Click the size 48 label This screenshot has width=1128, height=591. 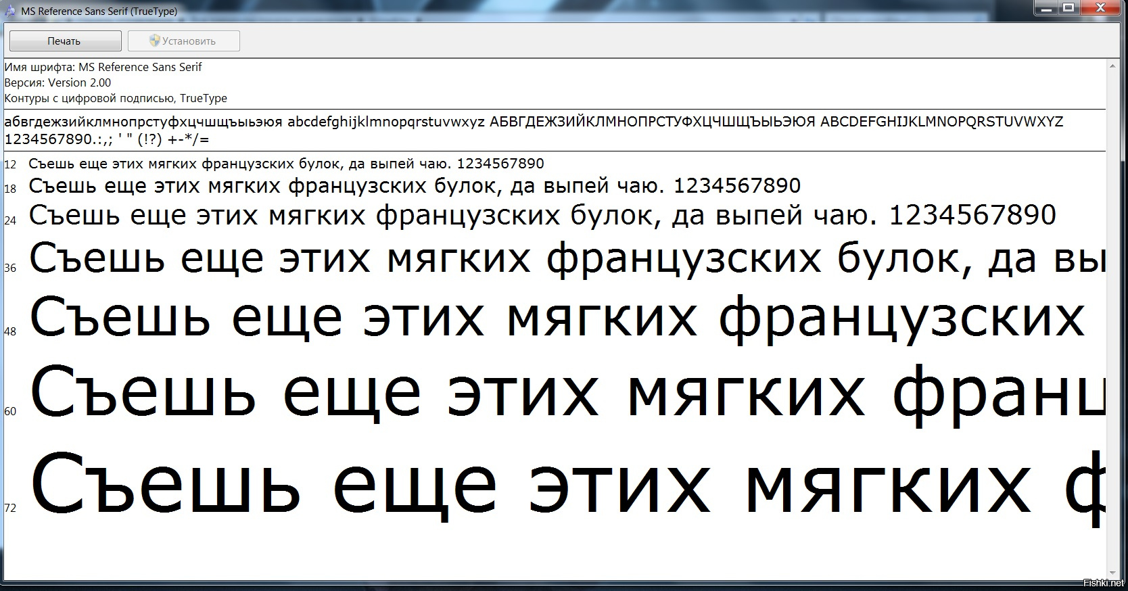(x=10, y=331)
